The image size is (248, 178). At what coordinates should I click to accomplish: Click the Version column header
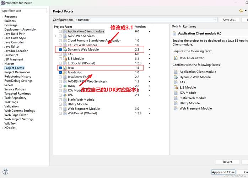pos(140,27)
